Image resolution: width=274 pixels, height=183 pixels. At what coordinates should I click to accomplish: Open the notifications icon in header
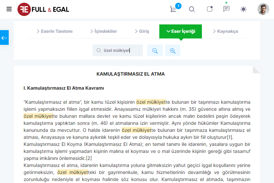coord(210,9)
